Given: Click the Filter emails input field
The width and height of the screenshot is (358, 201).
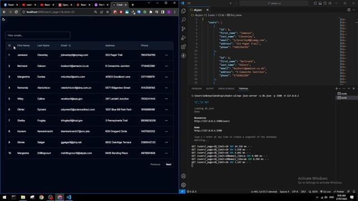Looking at the screenshot, I should 37,35.
